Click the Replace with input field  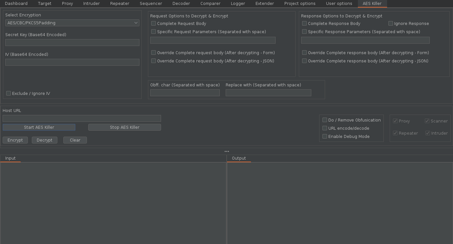[x=268, y=93]
